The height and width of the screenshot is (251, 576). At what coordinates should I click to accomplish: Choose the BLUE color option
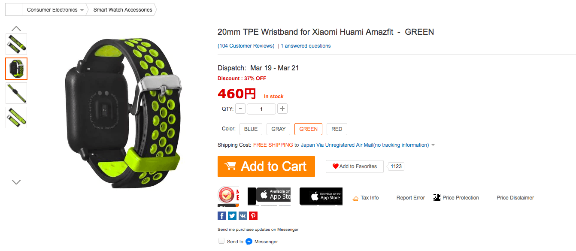(251, 129)
